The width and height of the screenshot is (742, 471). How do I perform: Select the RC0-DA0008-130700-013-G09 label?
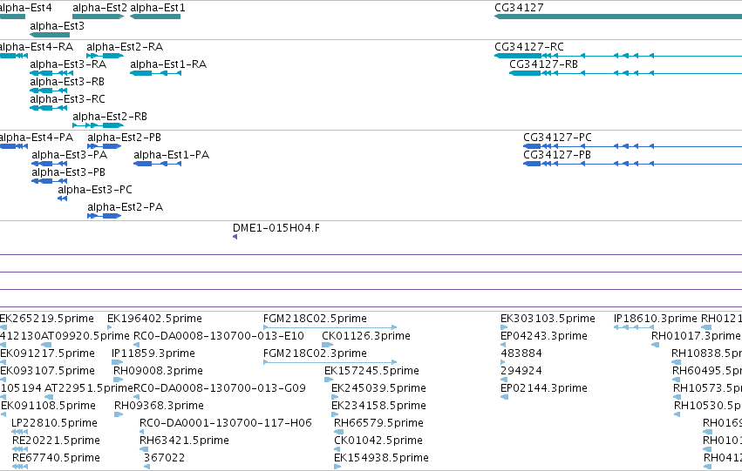(220, 388)
